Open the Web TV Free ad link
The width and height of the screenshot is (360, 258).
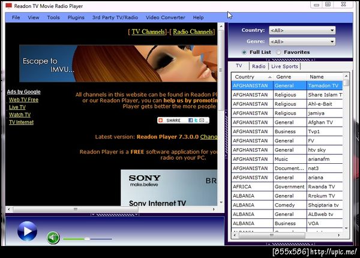(23, 100)
